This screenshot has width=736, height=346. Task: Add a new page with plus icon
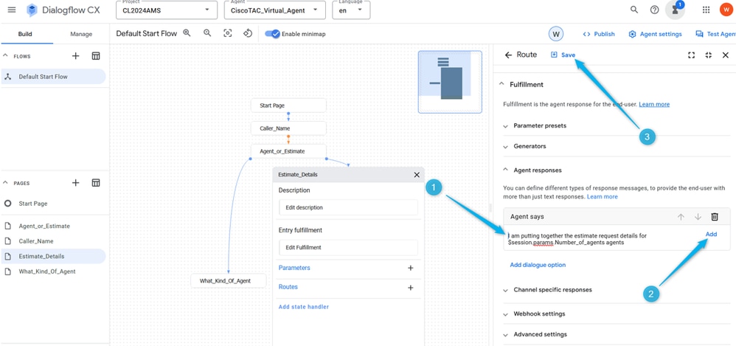pyautogui.click(x=75, y=183)
